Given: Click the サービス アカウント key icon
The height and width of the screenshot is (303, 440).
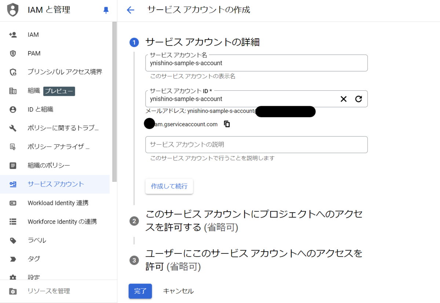Looking at the screenshot, I should pos(13,184).
